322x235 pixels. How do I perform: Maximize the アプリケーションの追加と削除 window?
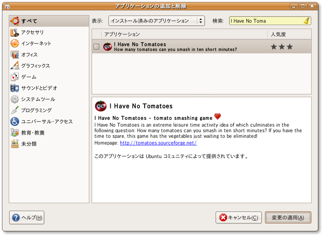click(x=303, y=6)
